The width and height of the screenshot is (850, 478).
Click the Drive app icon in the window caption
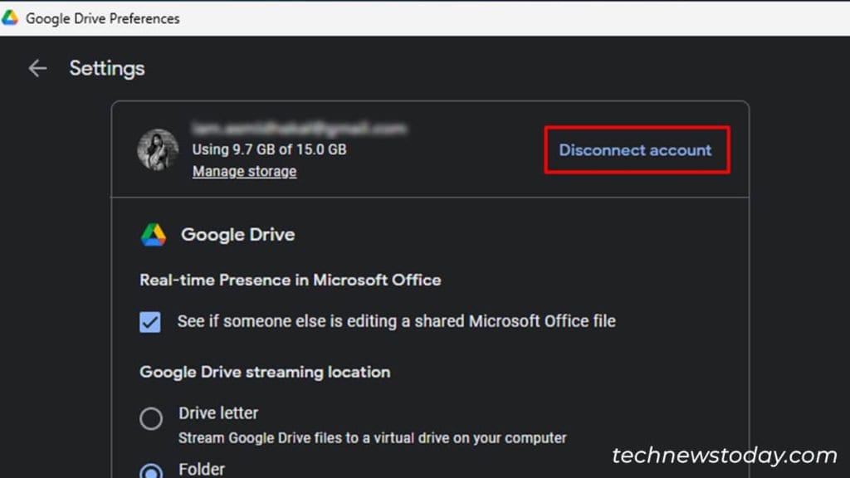[11, 17]
